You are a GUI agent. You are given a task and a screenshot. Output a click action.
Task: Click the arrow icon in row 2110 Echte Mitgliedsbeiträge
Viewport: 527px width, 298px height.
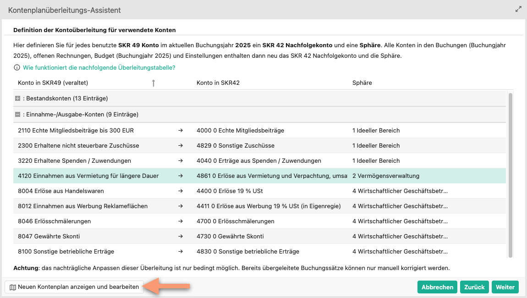click(181, 131)
